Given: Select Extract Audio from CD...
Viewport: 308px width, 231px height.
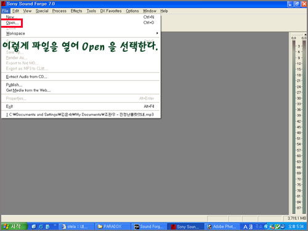Looking at the screenshot, I should point(81,76).
